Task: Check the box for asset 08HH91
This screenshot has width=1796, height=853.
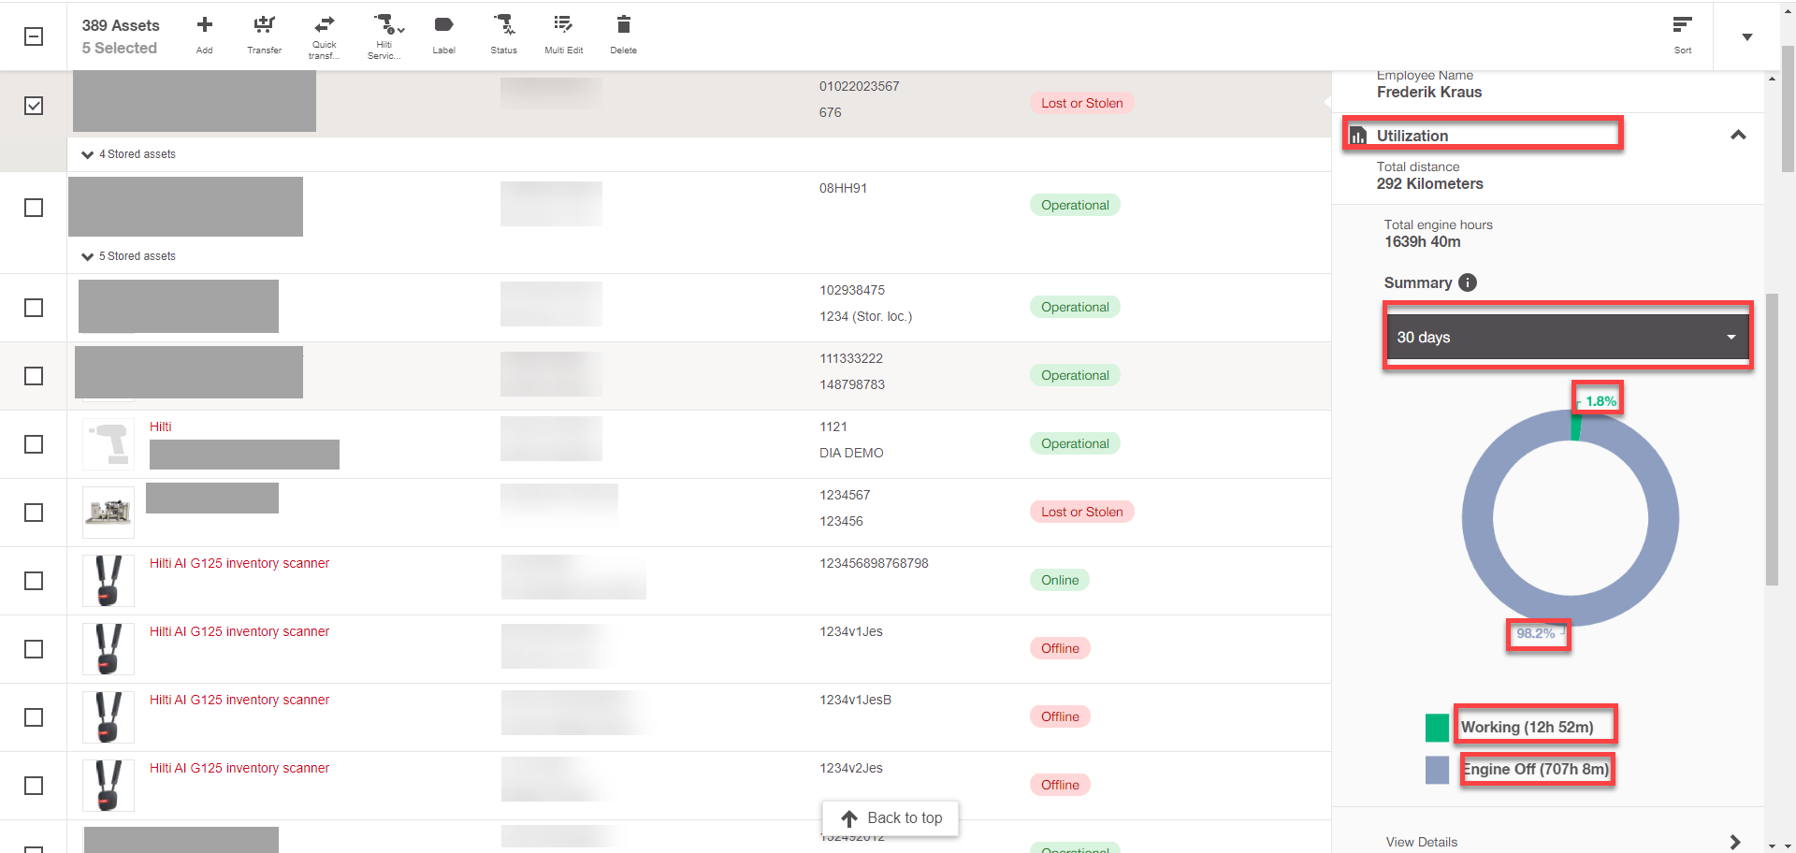Action: [34, 208]
